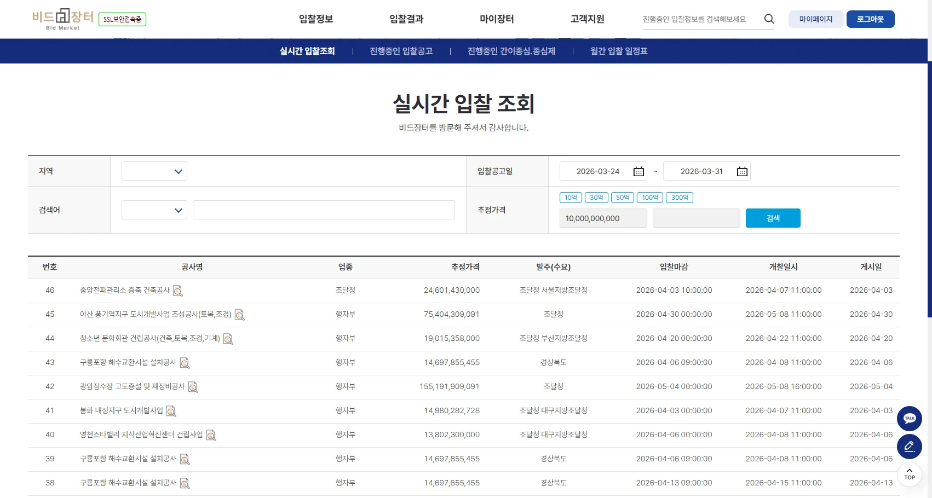Screen dimensions: 932x498
Task: Open the 고객지원 menu
Action: [587, 19]
